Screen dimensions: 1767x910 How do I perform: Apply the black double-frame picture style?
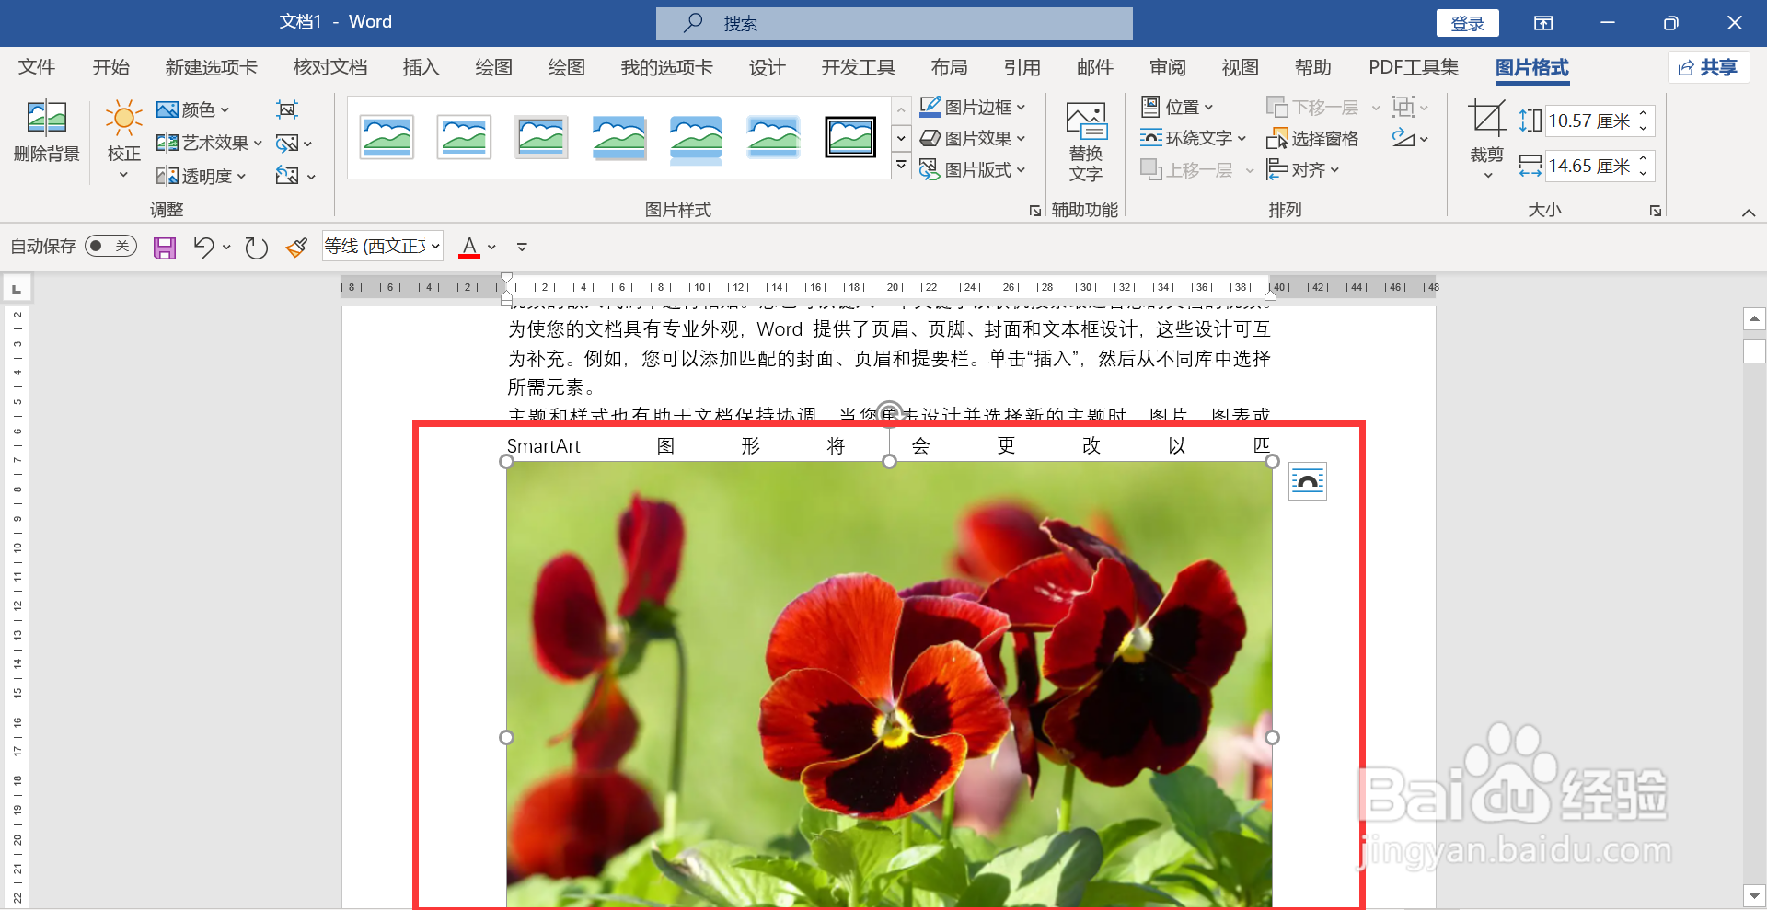coord(850,137)
